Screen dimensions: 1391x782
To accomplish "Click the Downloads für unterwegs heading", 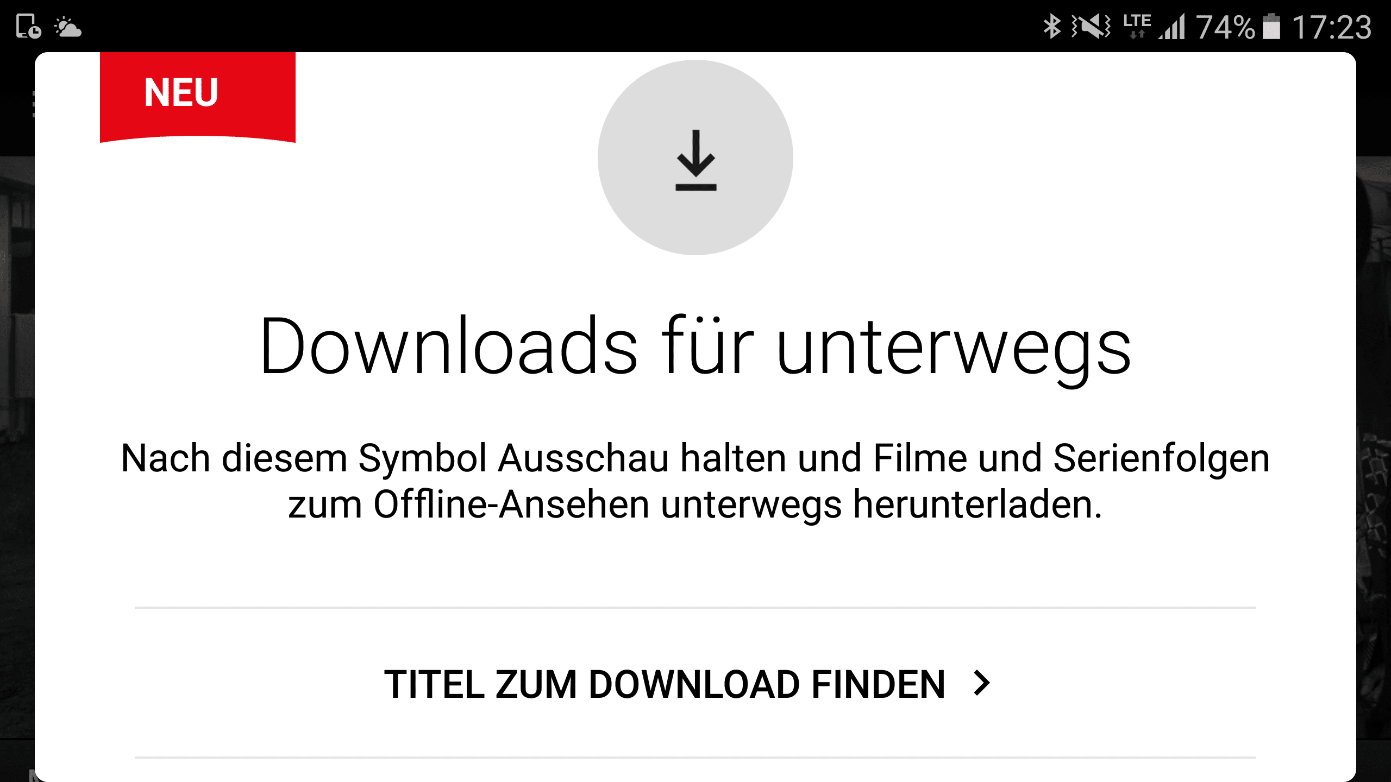I will click(695, 348).
